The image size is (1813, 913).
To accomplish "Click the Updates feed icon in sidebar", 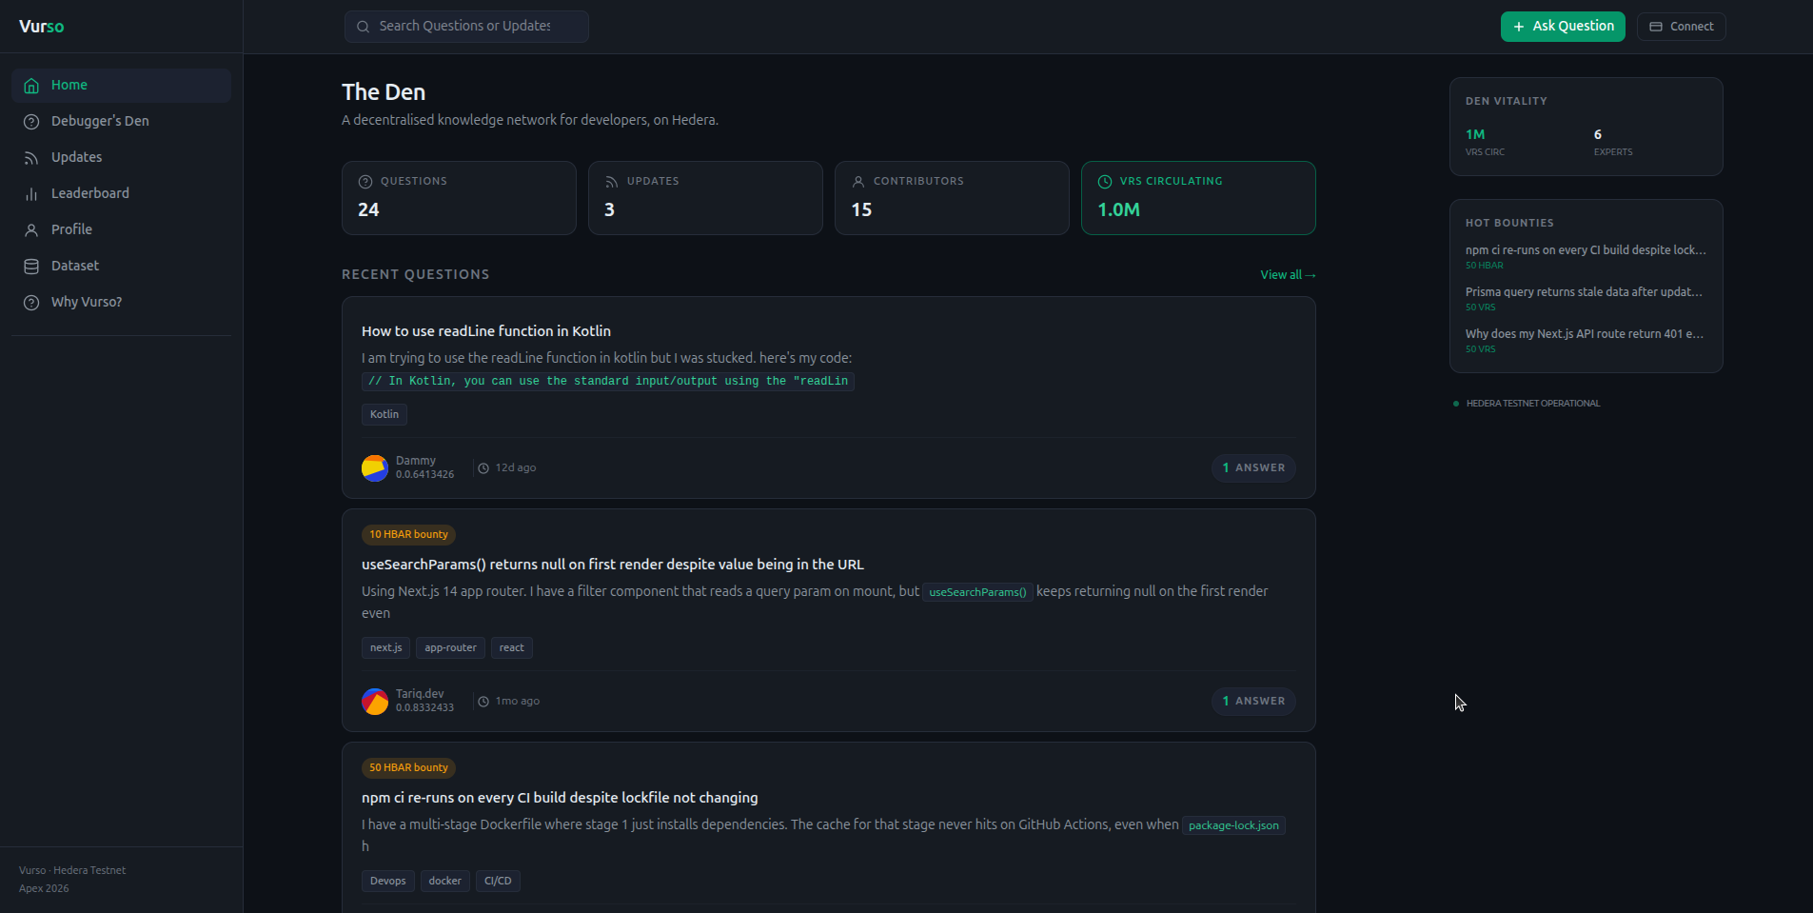I will pyautogui.click(x=31, y=158).
